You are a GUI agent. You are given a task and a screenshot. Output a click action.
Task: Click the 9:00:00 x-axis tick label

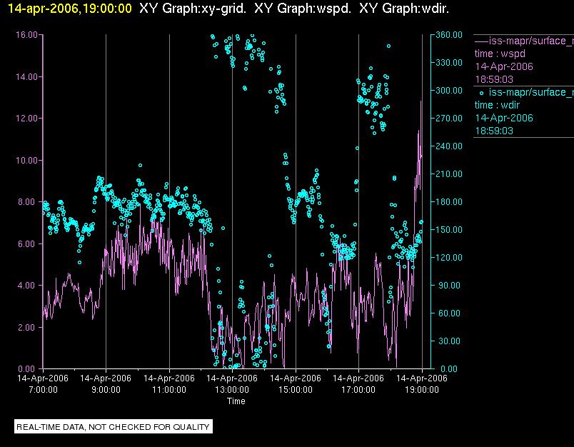pyautogui.click(x=106, y=390)
